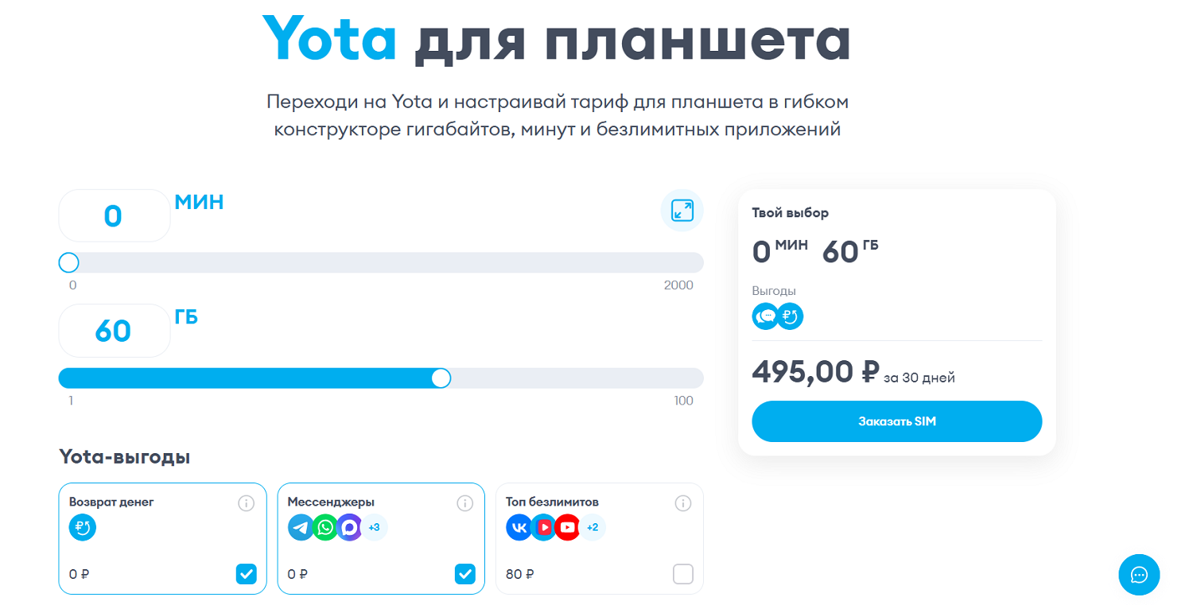Enable the Топ безлимитов benefit

pos(683,573)
